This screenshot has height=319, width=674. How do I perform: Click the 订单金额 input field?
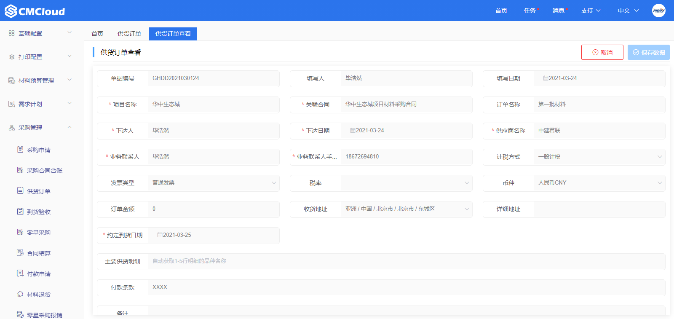[214, 209]
